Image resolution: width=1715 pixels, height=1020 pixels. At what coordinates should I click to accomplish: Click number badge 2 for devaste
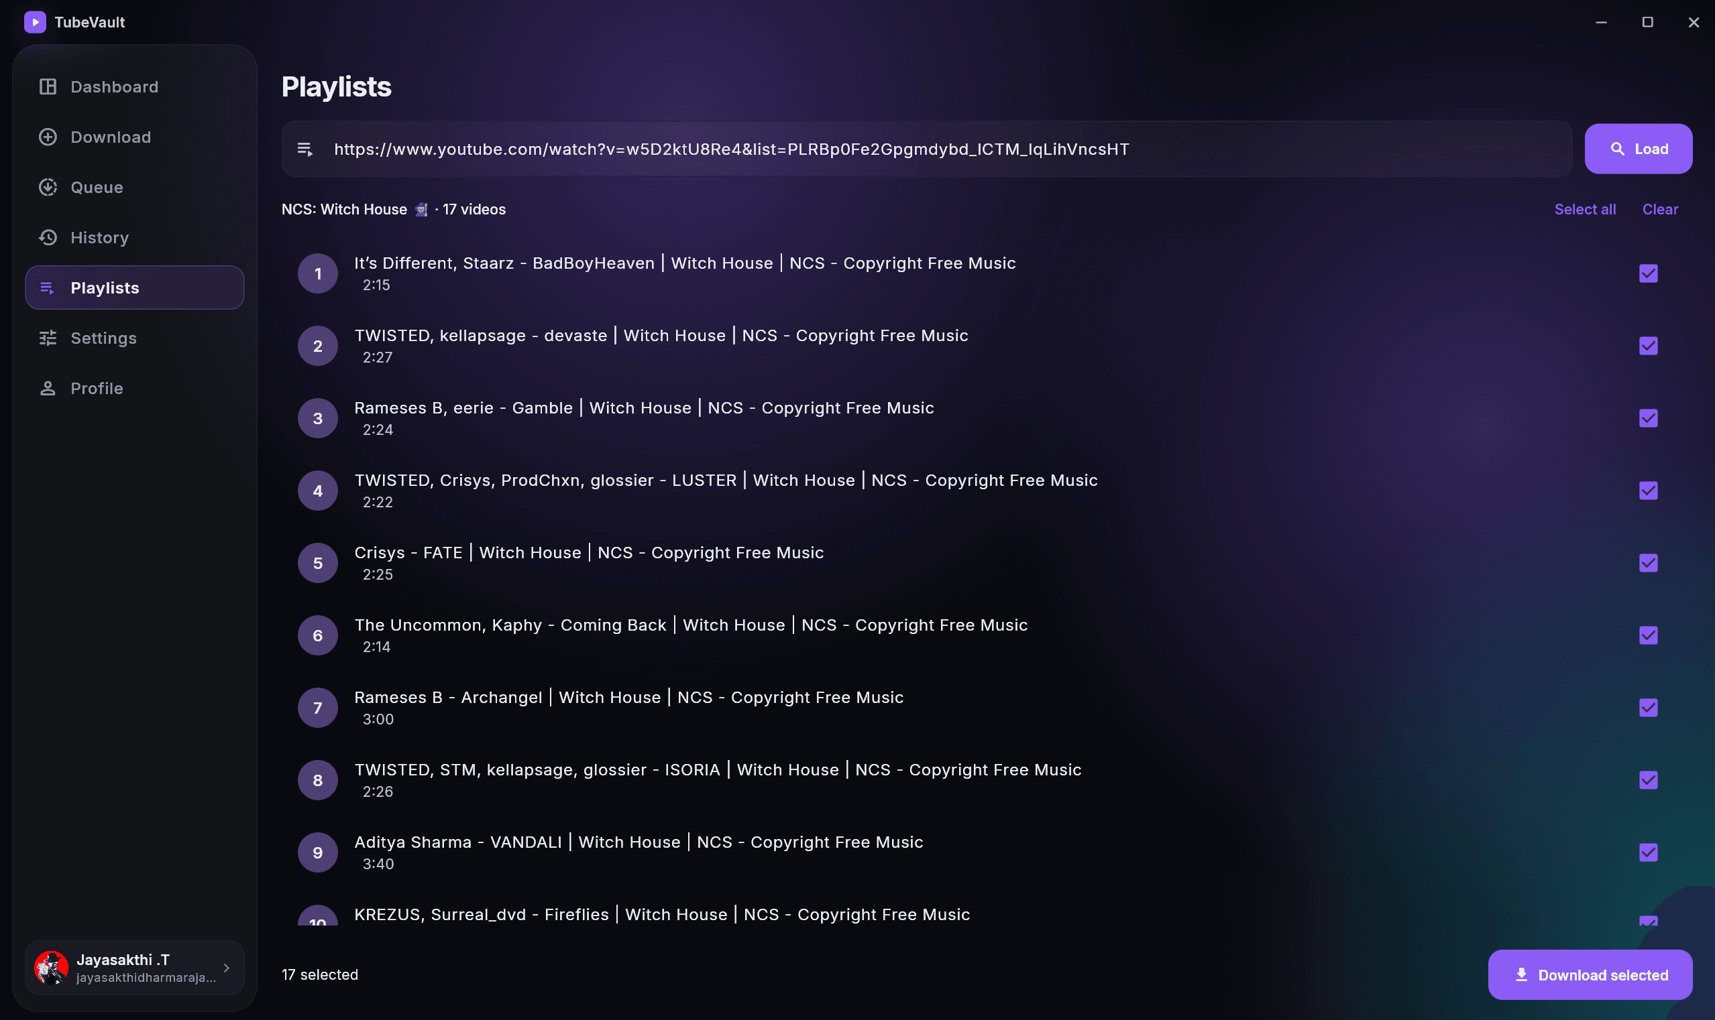coord(318,346)
